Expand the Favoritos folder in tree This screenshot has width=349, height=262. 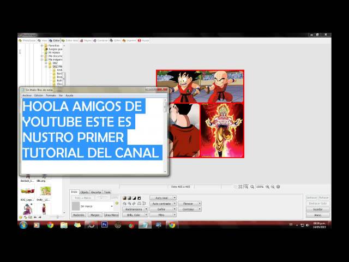(42, 45)
